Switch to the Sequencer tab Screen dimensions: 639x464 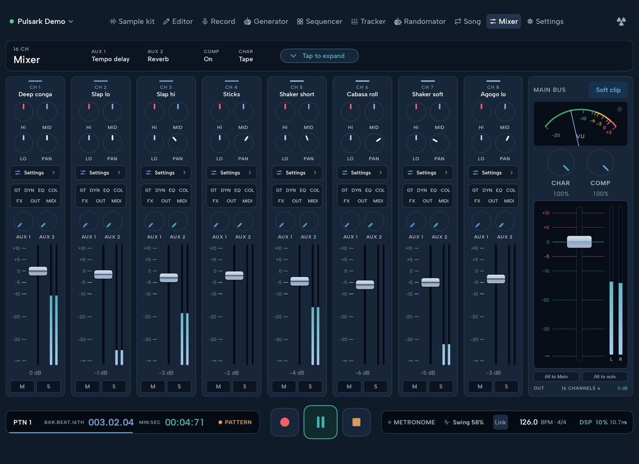319,21
